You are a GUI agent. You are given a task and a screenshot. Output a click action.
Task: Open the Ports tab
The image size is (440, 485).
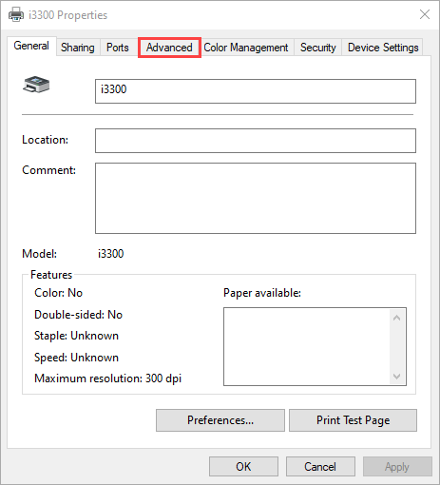(118, 48)
